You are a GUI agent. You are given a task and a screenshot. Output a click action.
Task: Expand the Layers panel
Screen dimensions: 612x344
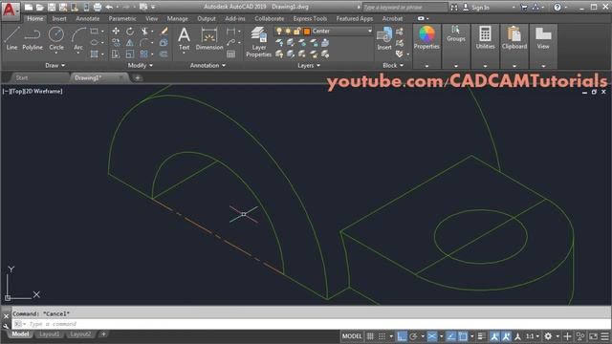tap(309, 66)
